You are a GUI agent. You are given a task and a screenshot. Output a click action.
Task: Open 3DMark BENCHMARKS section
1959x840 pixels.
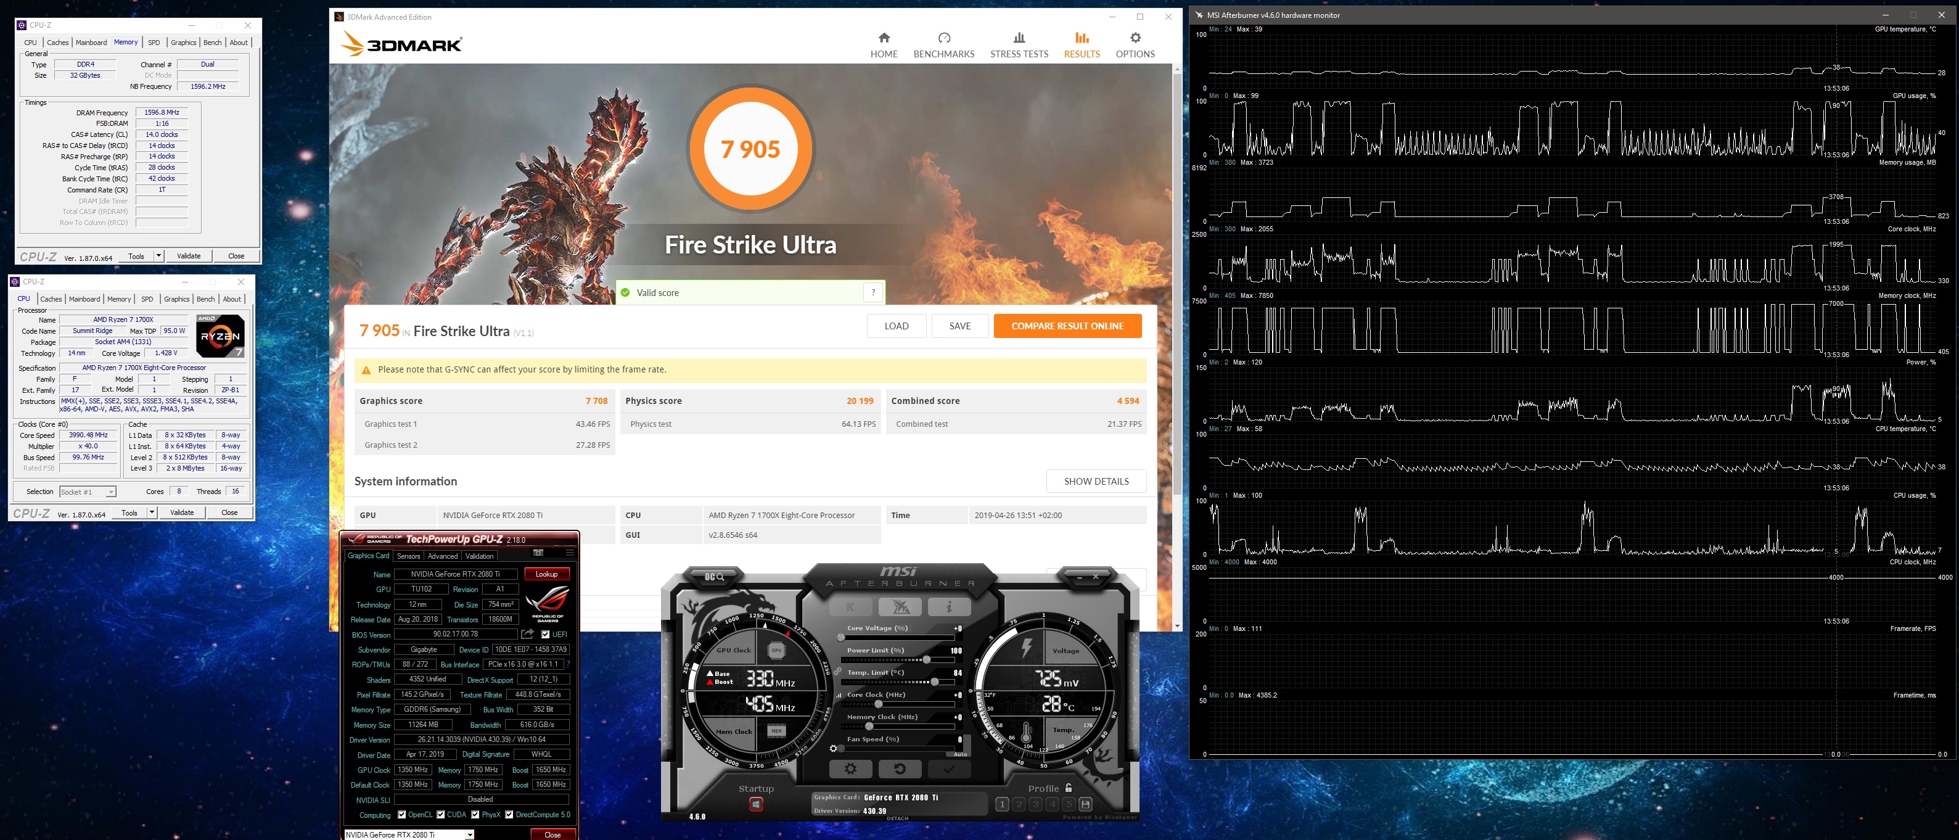944,45
